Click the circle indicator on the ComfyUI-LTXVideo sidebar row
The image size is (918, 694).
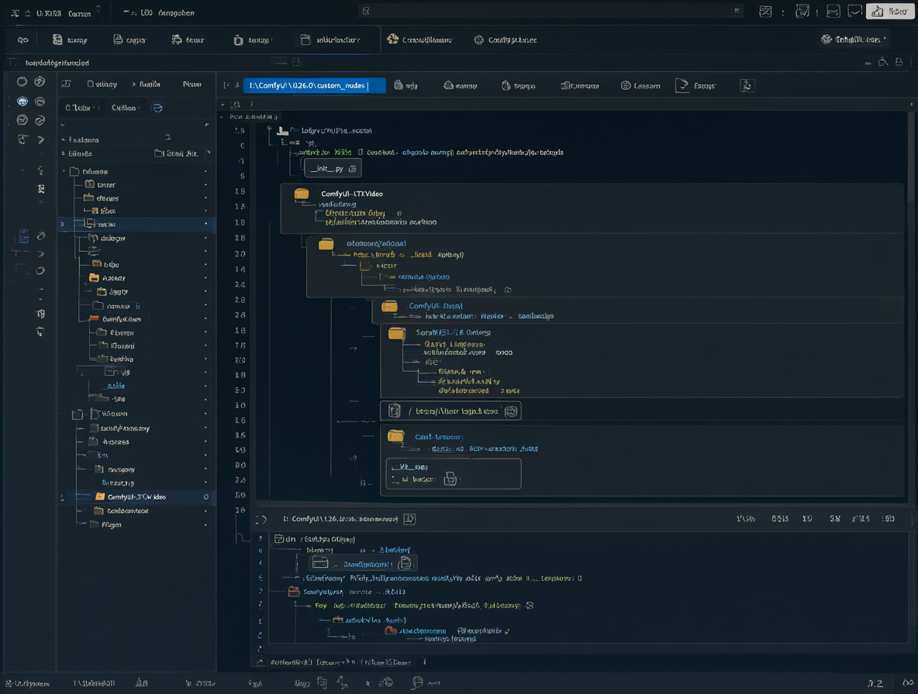coord(205,497)
